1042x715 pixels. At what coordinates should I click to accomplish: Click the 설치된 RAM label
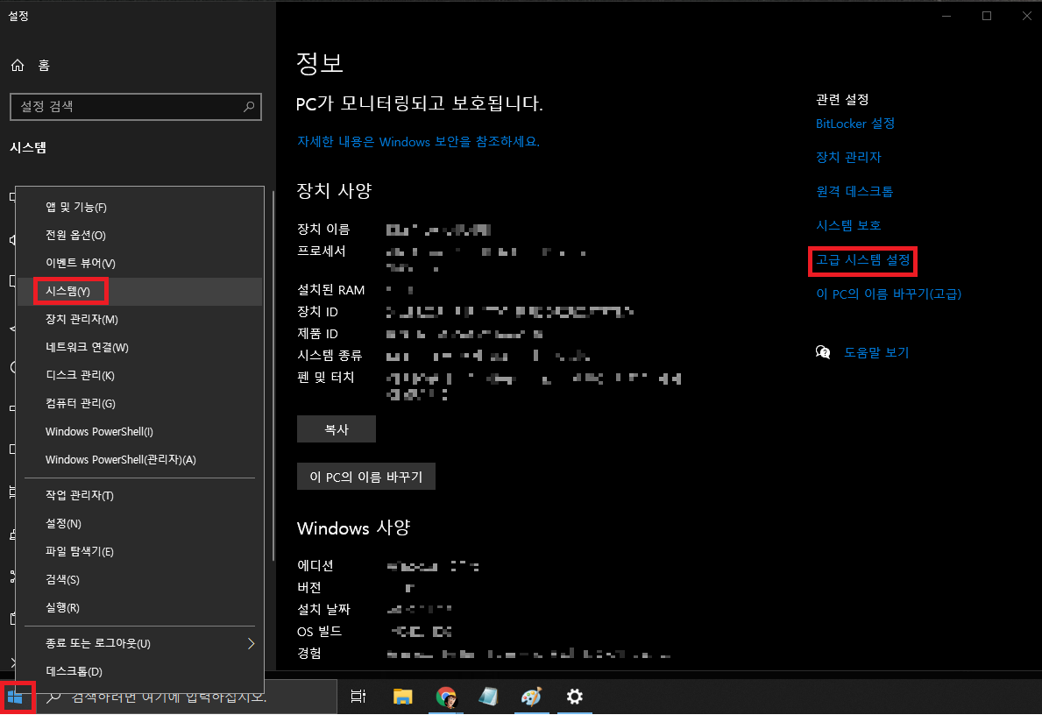click(x=331, y=290)
